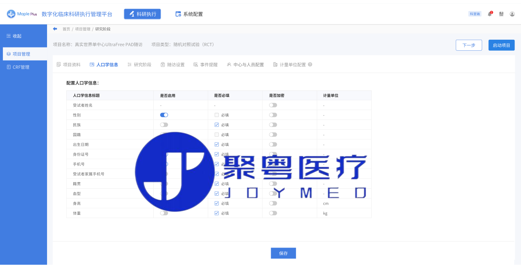Open CRF管理 in the sidebar
The height and width of the screenshot is (268, 521).
click(x=21, y=67)
